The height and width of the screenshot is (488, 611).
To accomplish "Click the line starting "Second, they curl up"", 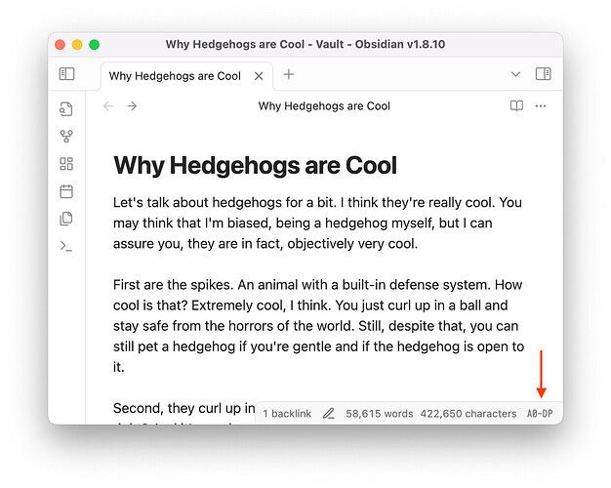I will click(183, 408).
